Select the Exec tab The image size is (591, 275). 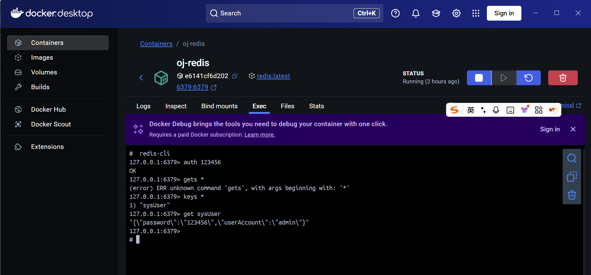click(259, 106)
